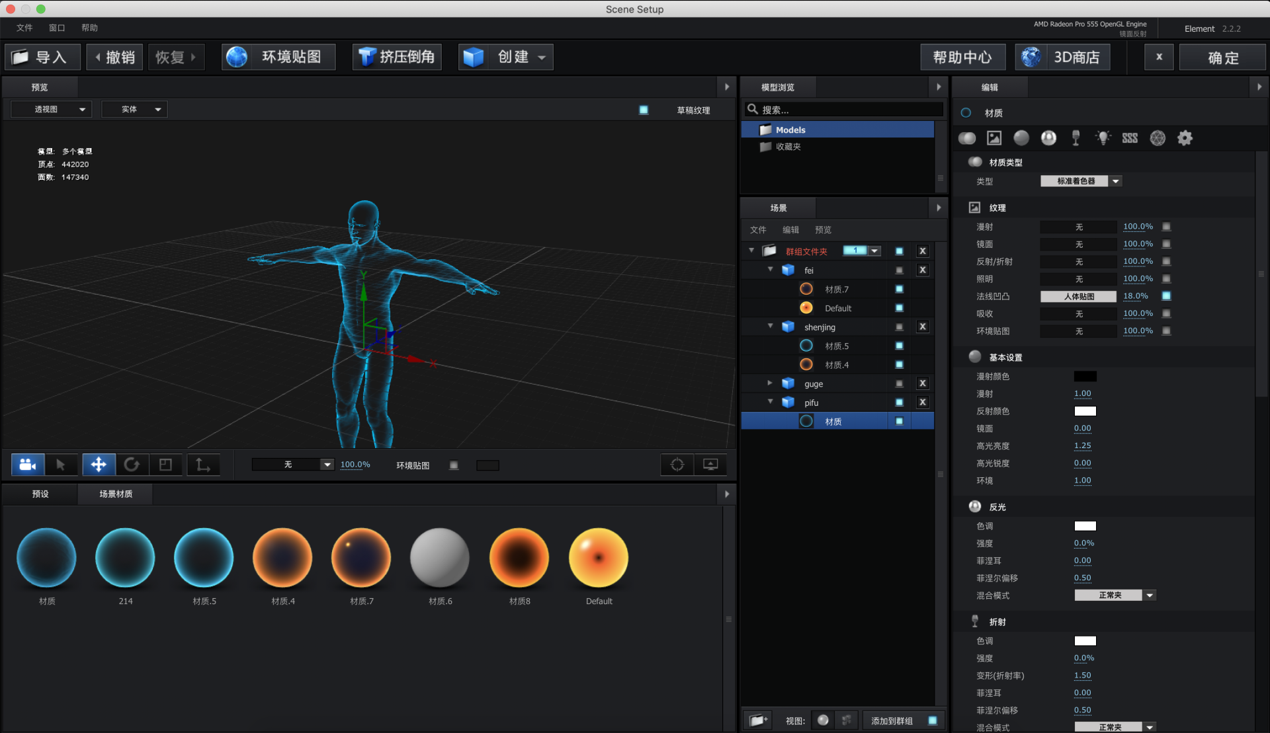Screen dimensions: 1270x733
Task: Open the wireframe sphere settings icon
Action: tap(1158, 137)
